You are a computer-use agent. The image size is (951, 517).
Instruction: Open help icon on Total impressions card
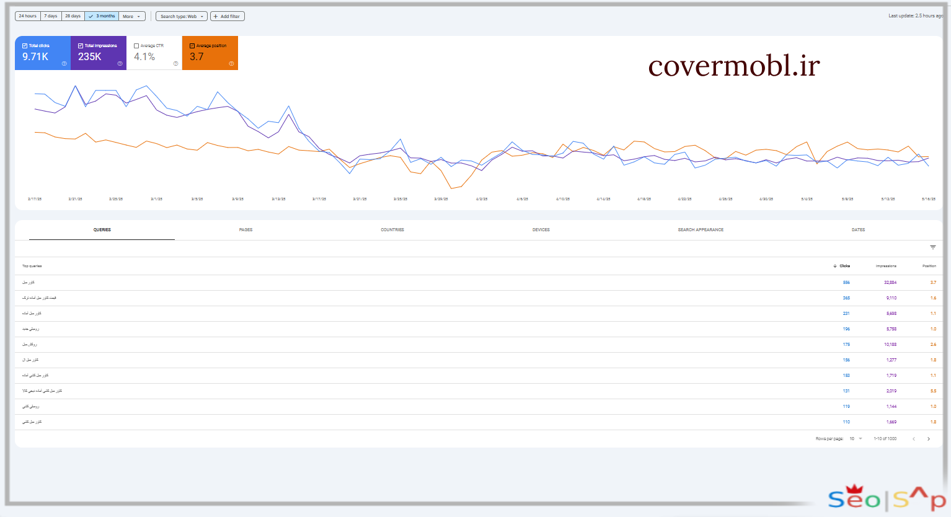[120, 63]
